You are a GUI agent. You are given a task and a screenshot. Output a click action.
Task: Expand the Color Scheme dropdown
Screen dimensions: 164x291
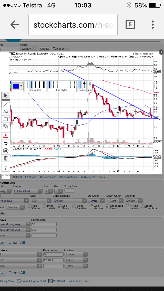pyautogui.click(x=69, y=201)
